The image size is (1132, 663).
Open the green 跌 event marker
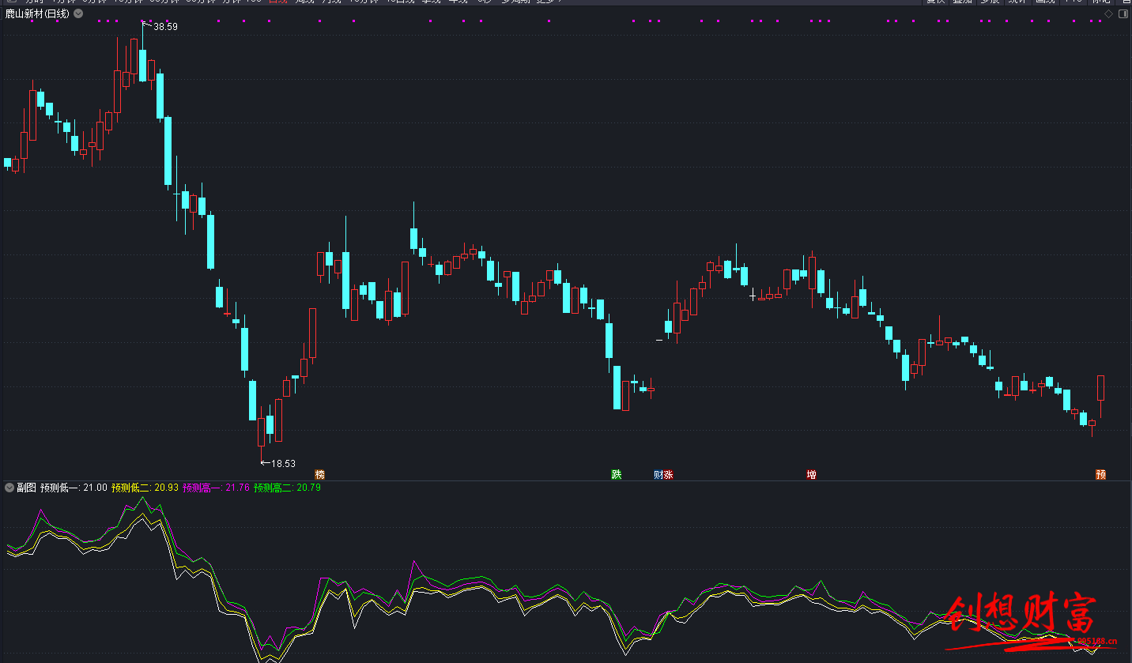tap(616, 475)
